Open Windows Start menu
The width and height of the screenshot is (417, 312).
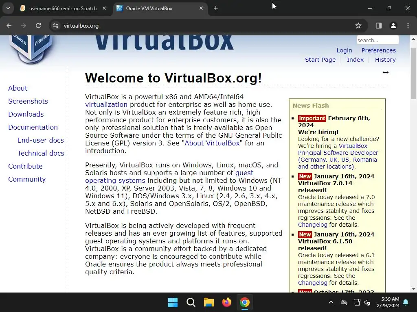tap(173, 302)
